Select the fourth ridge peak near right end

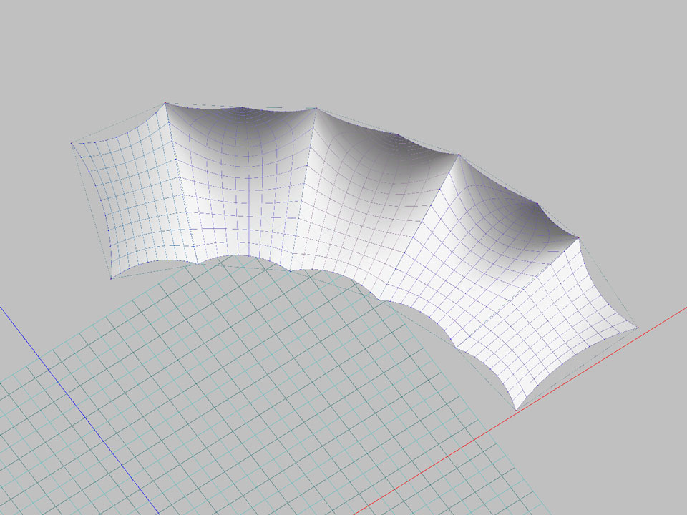click(578, 238)
